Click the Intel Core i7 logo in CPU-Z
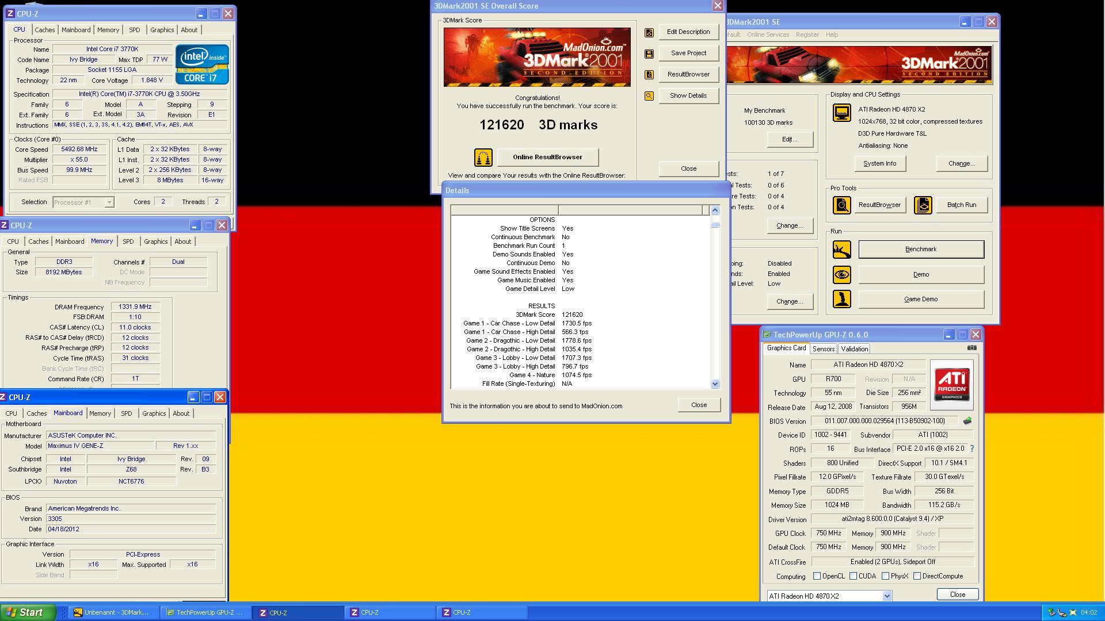 (x=202, y=64)
